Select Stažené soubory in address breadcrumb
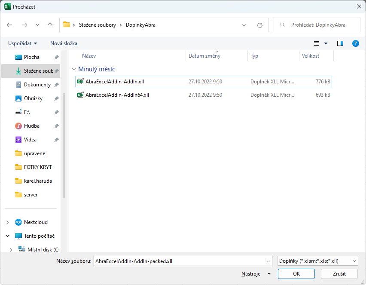 (98, 25)
